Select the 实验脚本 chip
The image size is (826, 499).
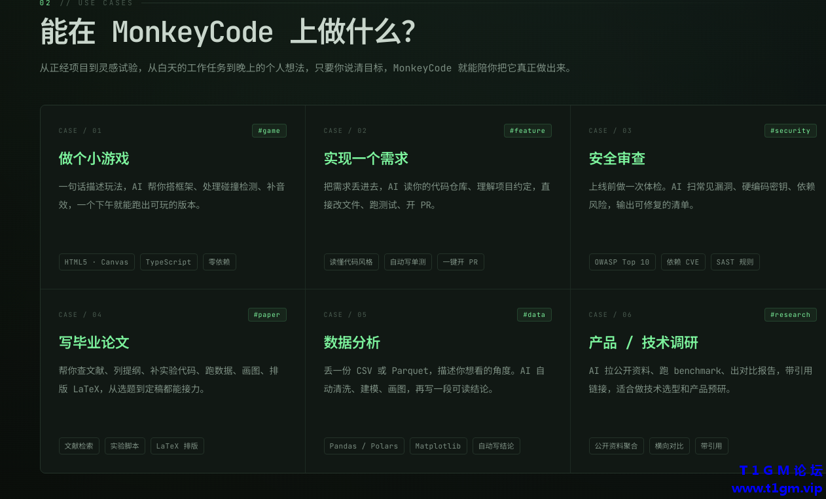click(124, 446)
